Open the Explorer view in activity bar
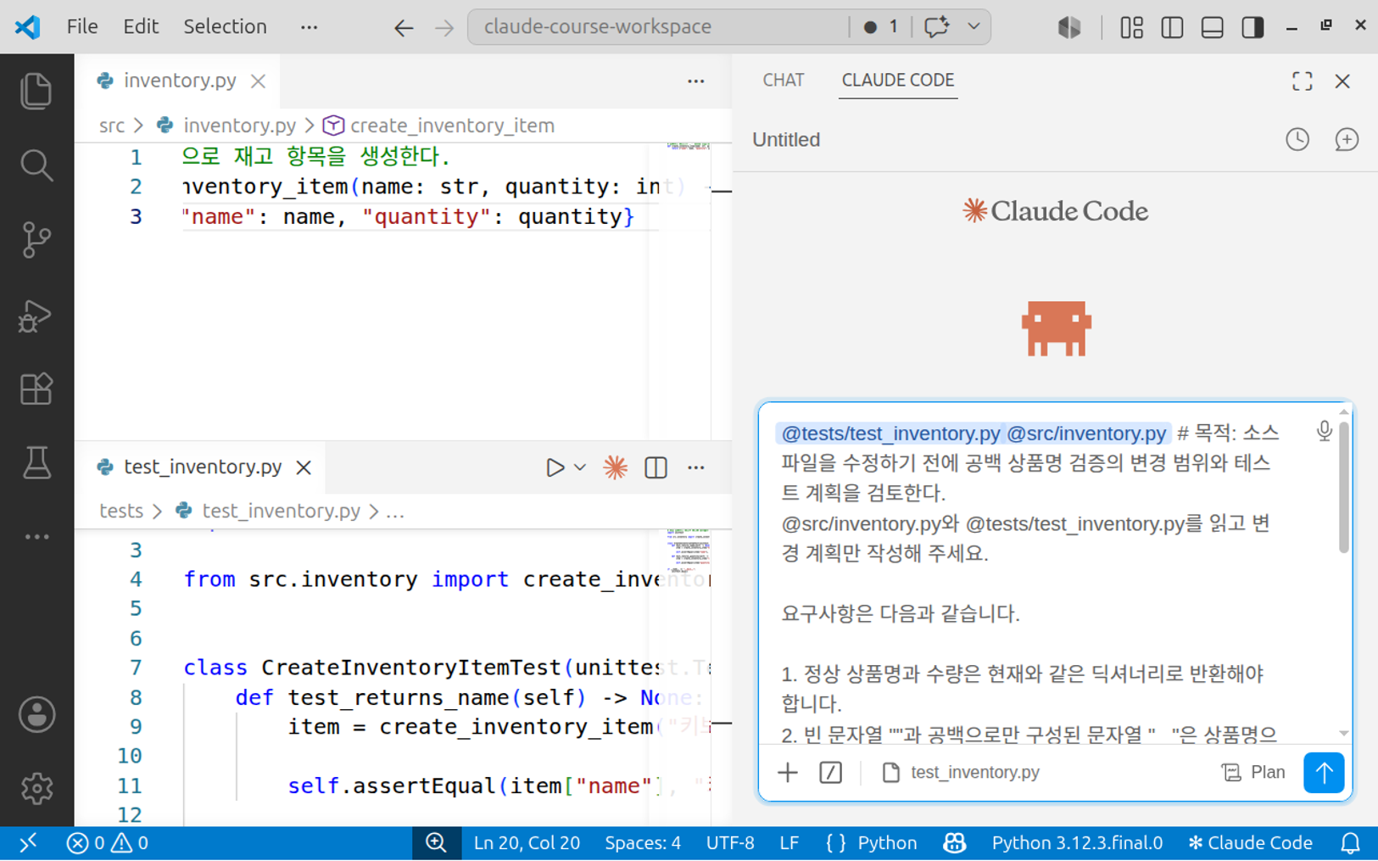Image resolution: width=1378 pixels, height=861 pixels. point(36,91)
